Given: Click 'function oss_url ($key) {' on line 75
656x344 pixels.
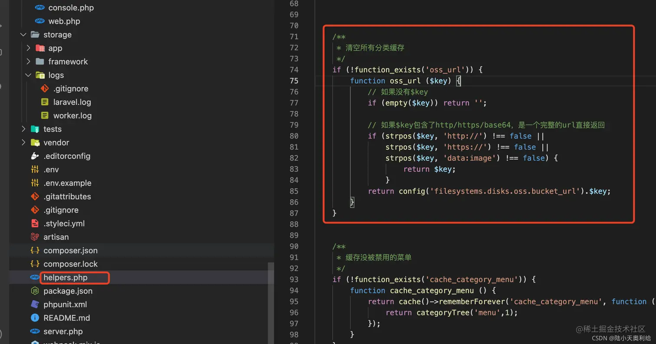Looking at the screenshot, I should [406, 81].
